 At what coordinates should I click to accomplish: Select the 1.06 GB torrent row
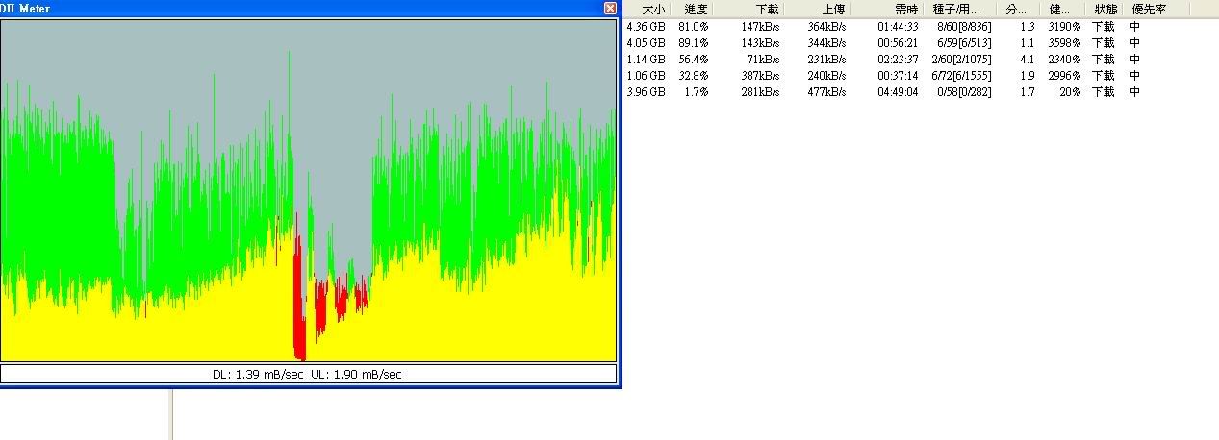pyautogui.click(x=646, y=76)
